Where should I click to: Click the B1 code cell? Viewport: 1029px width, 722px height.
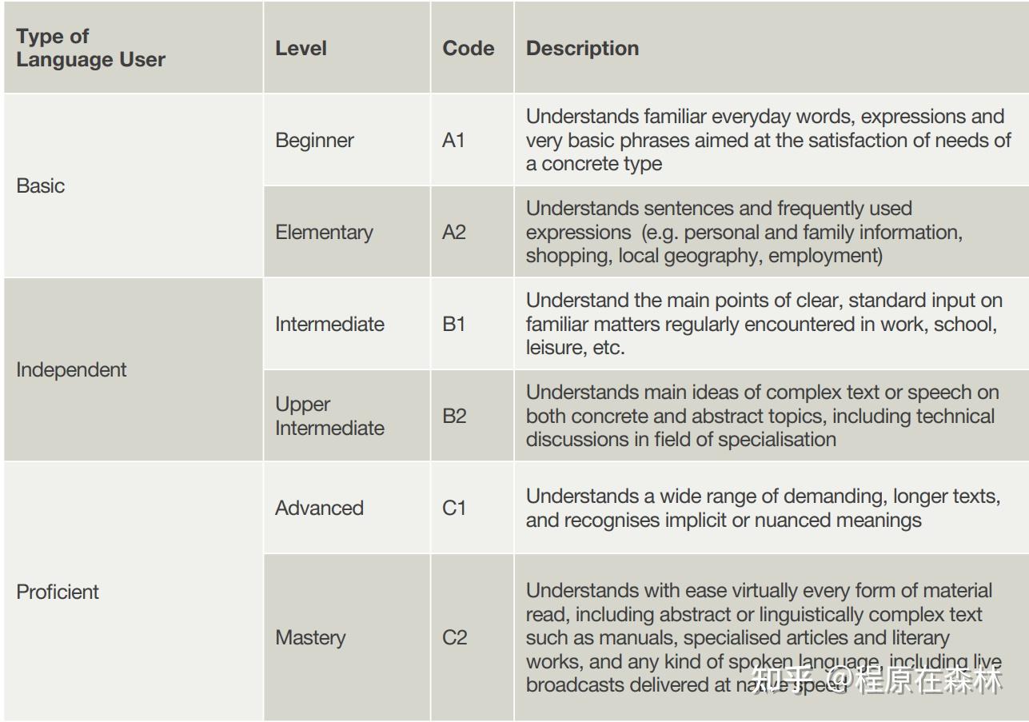(453, 324)
